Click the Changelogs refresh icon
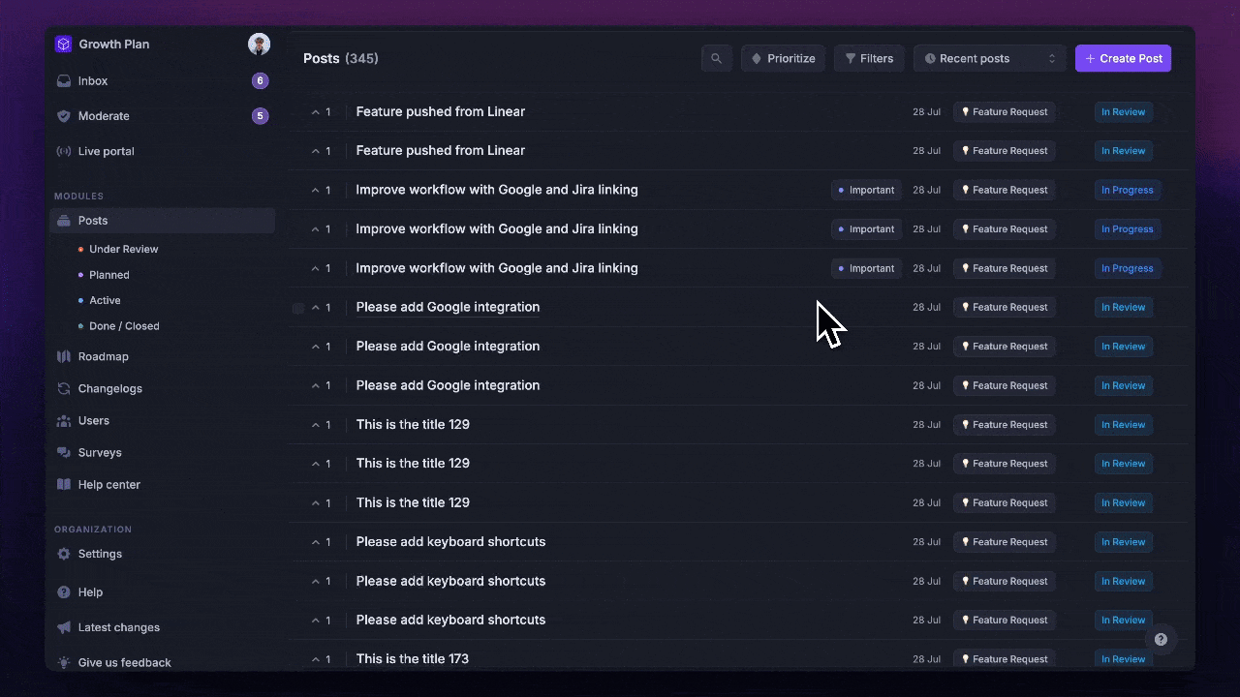 pos(64,388)
